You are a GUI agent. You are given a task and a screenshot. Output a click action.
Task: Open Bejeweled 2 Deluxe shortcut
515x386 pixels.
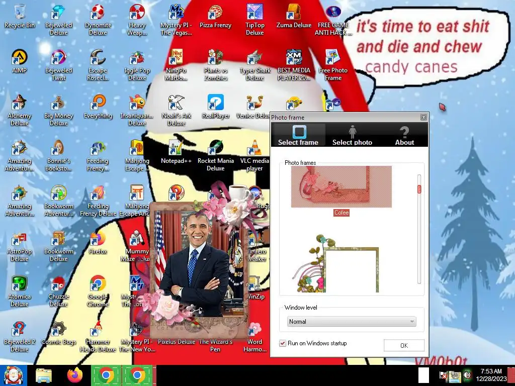click(x=20, y=337)
